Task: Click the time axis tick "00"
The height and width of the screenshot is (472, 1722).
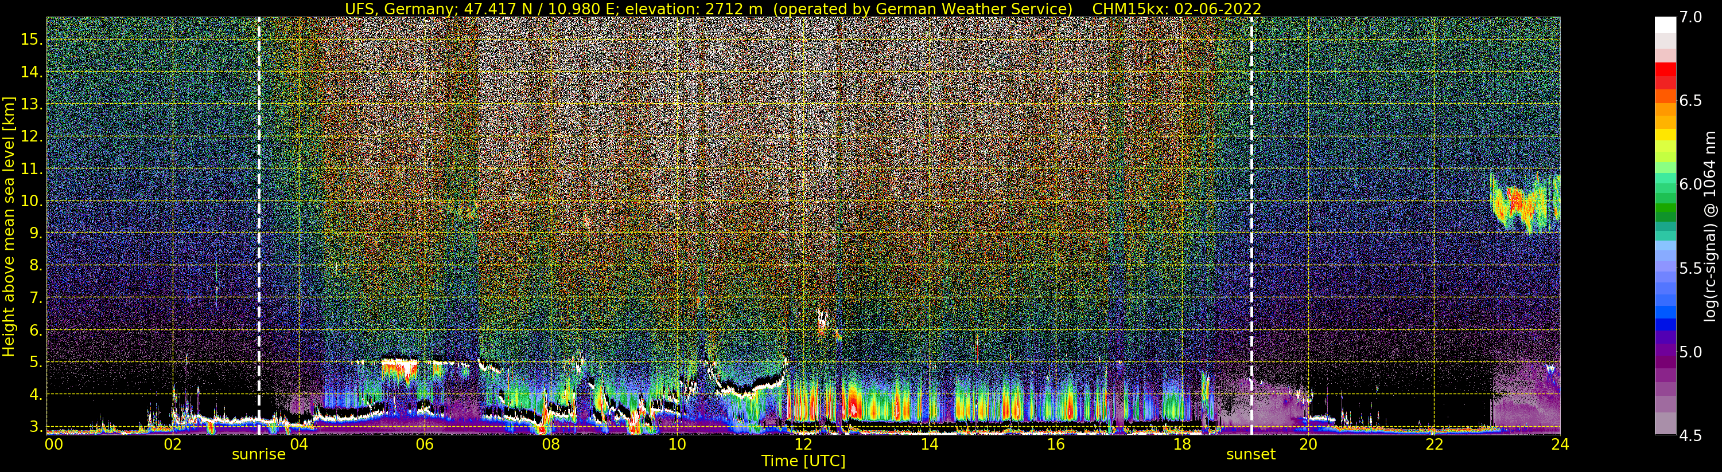Action: 54,445
